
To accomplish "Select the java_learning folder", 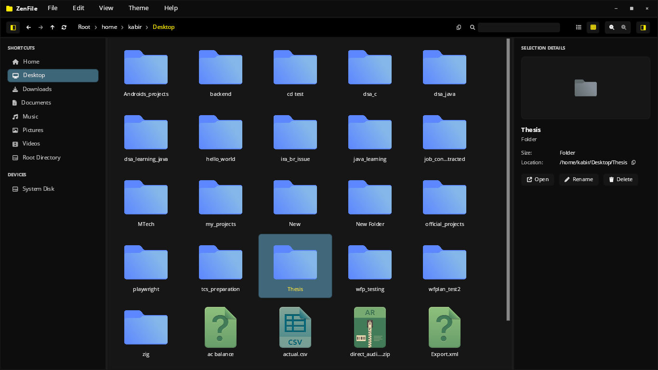I will tap(370, 136).
